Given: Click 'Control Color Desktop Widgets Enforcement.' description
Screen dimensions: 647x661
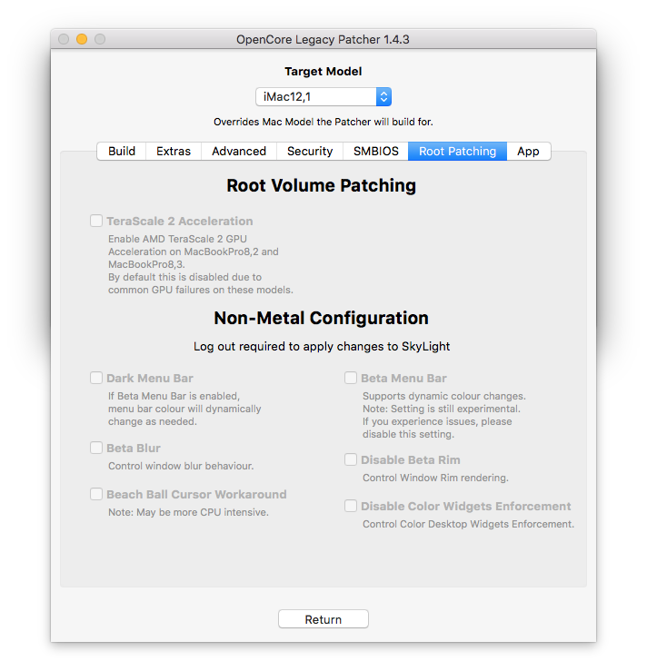Looking at the screenshot, I should click(x=469, y=524).
